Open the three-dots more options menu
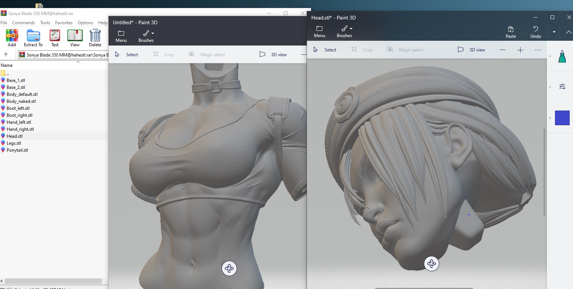Viewport: 573px width, 289px height. pyautogui.click(x=538, y=50)
